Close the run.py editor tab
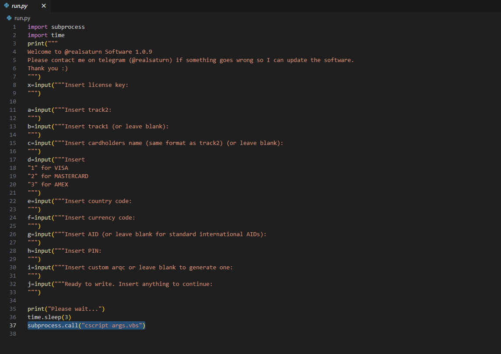The image size is (501, 354). 43,6
